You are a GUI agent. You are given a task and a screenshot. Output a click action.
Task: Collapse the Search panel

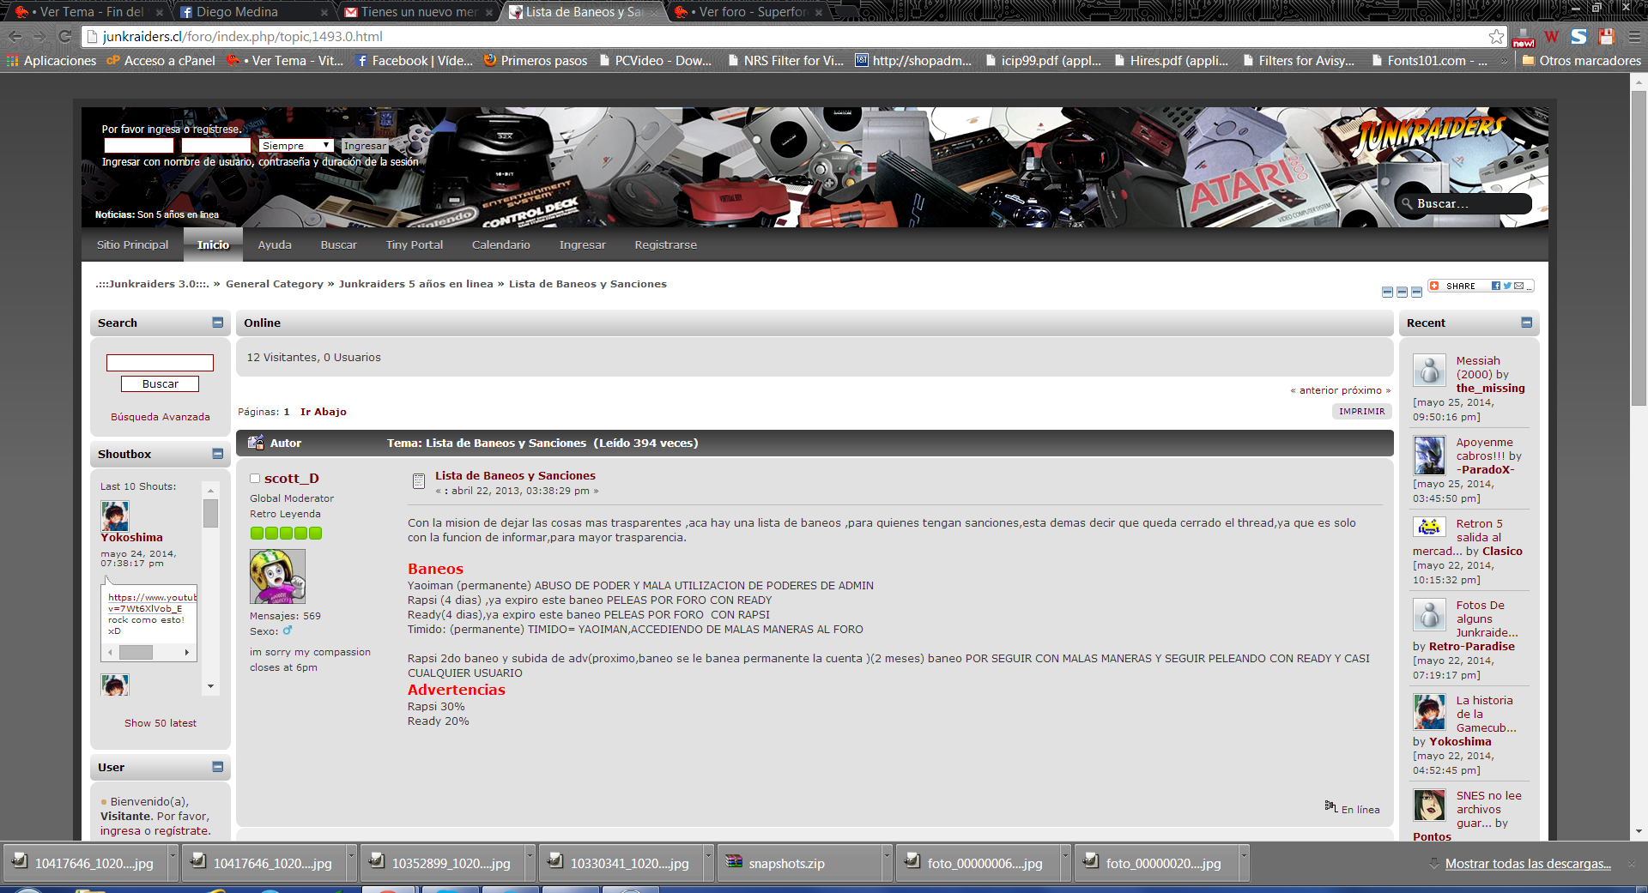[x=217, y=323]
